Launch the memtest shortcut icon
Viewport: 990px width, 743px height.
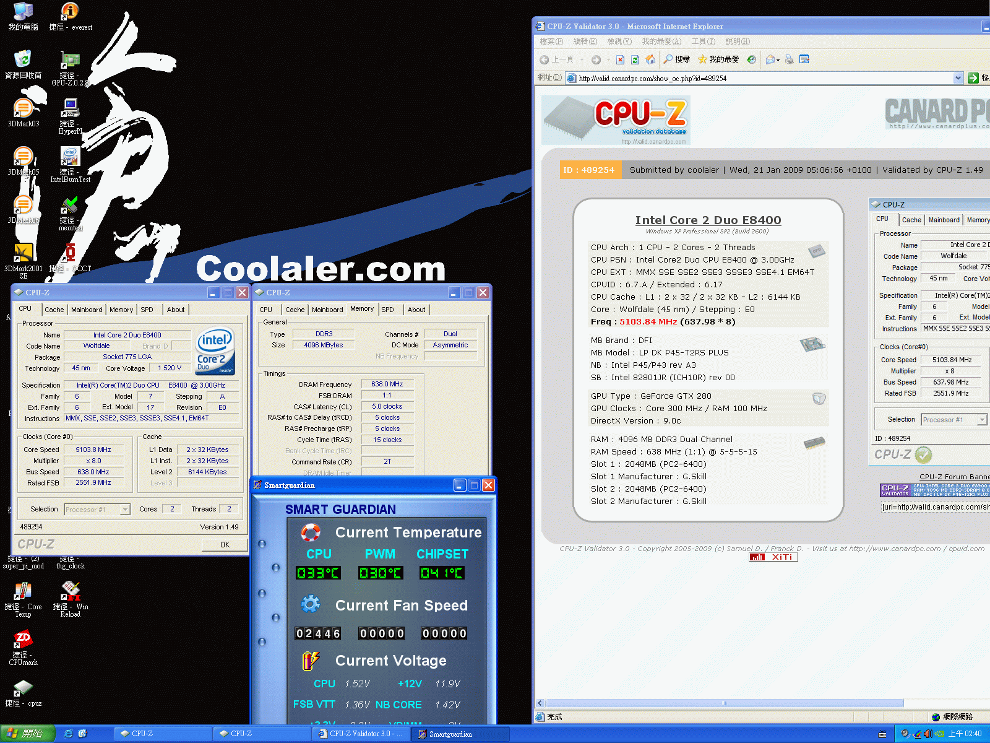coord(70,213)
